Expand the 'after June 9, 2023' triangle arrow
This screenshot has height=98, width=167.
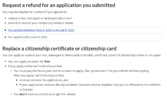pyautogui.click(x=5, y=37)
